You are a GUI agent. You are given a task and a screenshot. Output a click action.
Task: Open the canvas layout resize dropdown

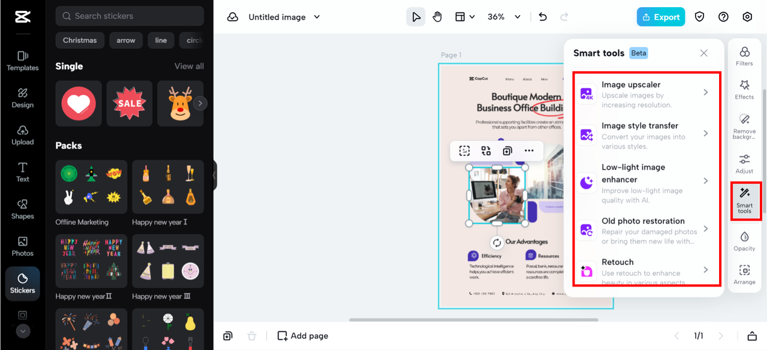coord(465,17)
